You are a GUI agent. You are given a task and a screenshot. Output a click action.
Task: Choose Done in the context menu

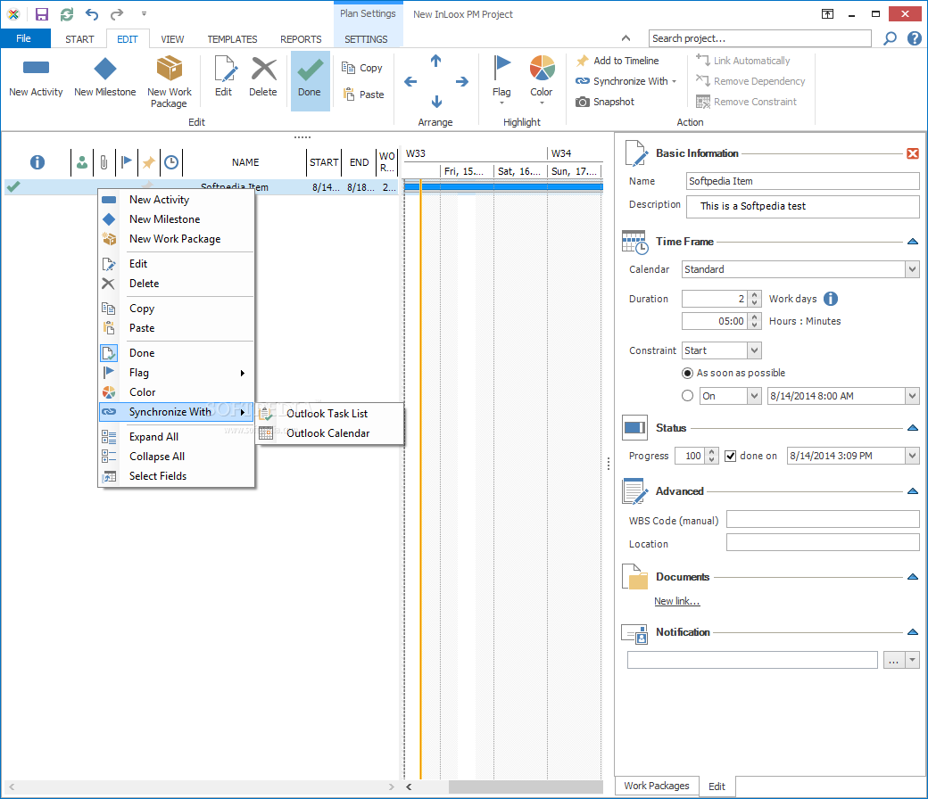[177, 353]
